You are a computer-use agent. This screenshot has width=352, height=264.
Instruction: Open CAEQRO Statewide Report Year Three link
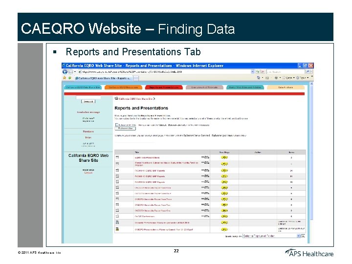coord(154,199)
